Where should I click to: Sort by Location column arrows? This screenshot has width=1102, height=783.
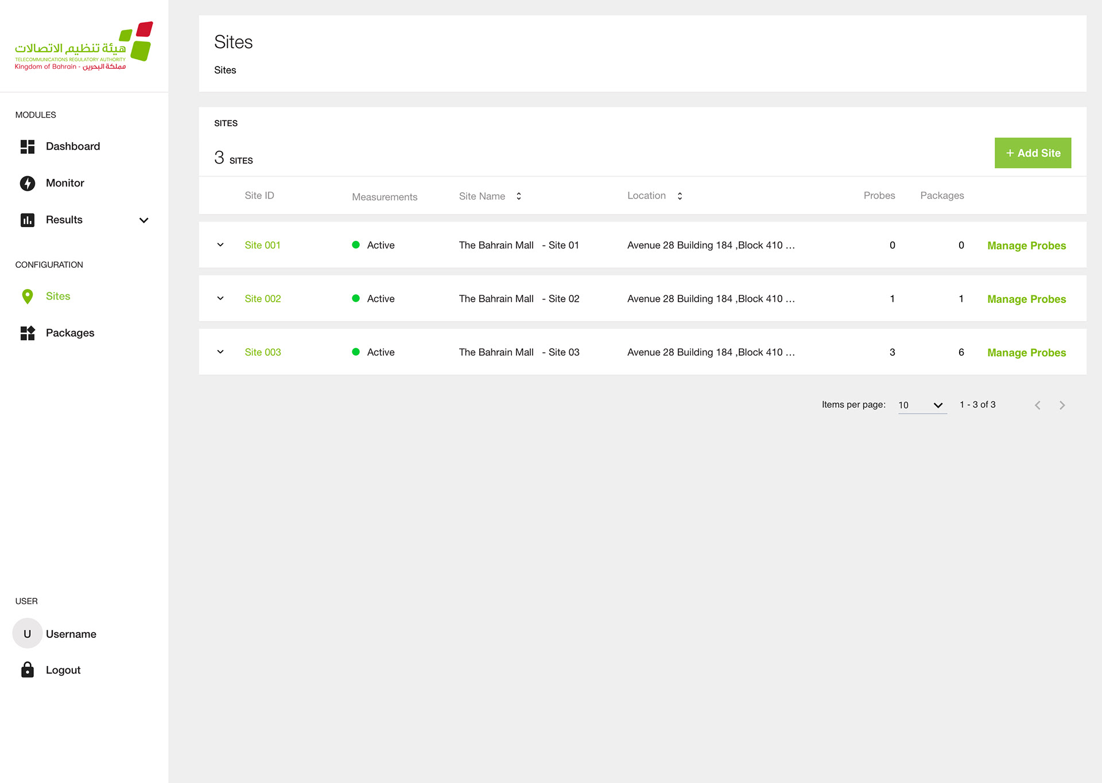680,196
